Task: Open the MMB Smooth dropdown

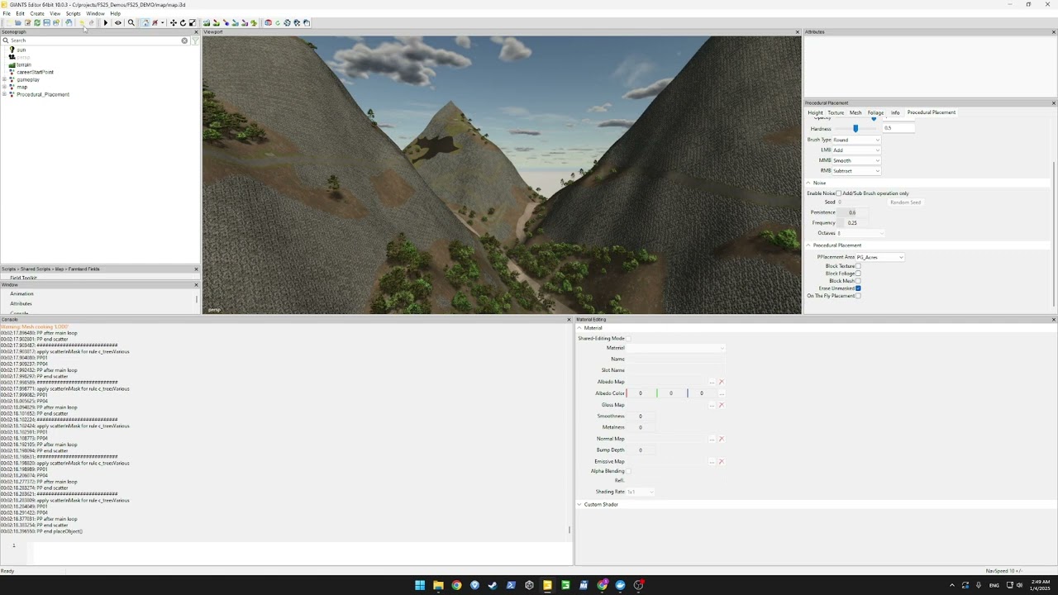Action: (856, 160)
